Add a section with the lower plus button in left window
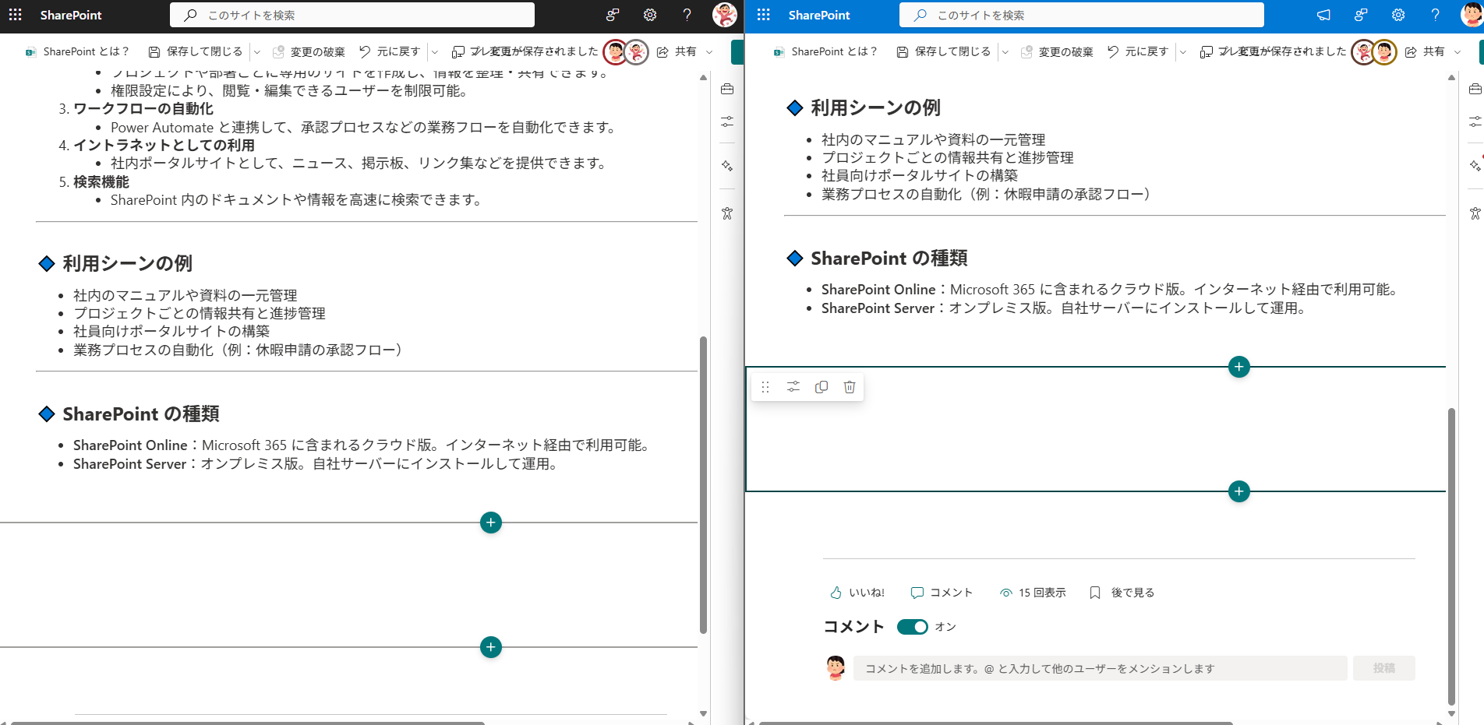 point(491,647)
